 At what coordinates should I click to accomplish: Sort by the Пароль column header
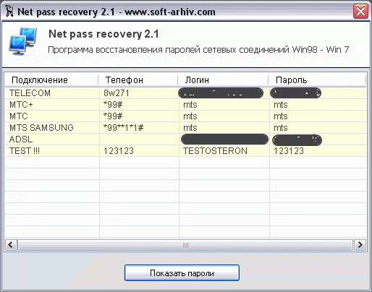[x=317, y=80]
